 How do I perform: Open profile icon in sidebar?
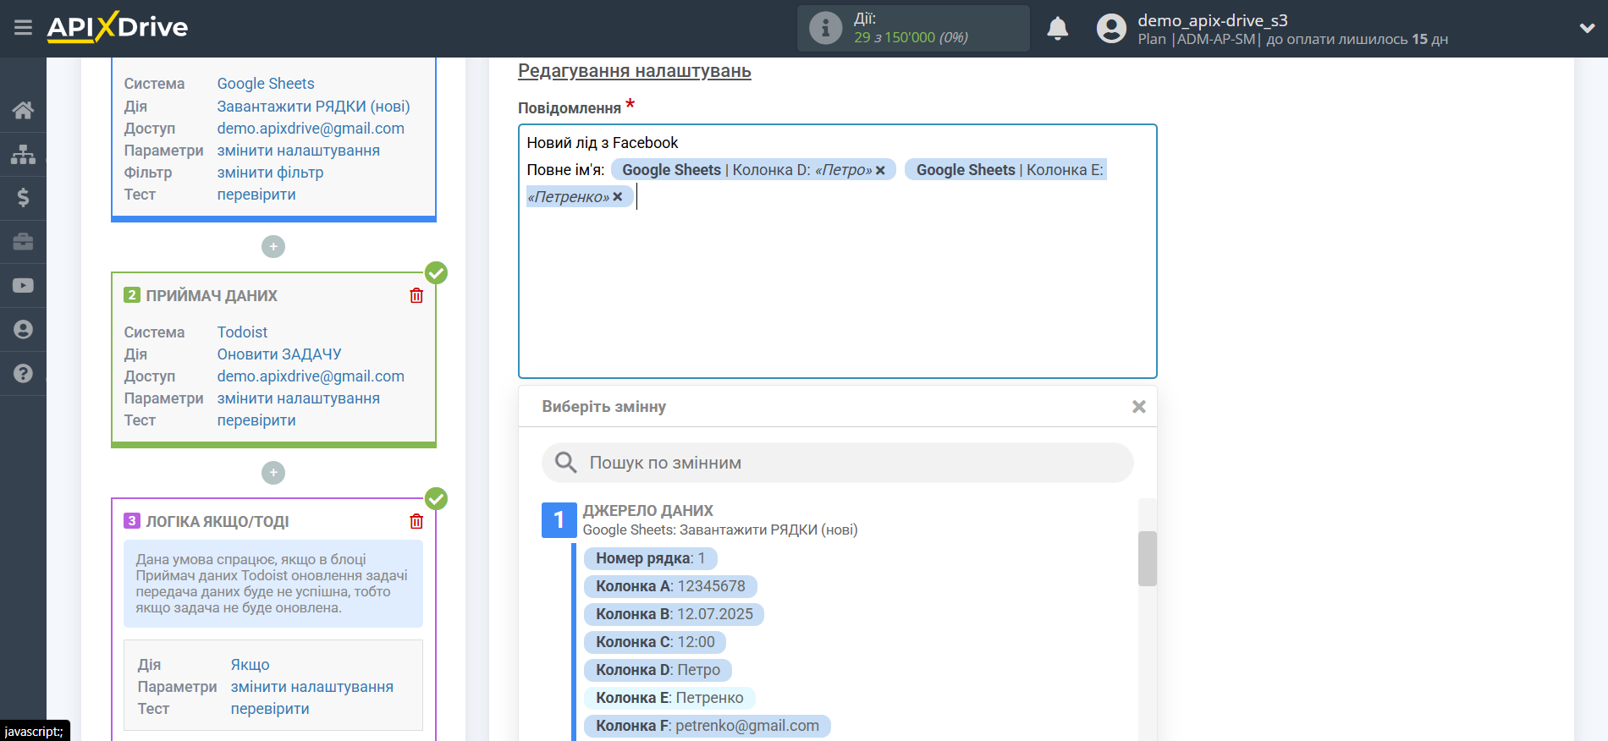pos(23,329)
